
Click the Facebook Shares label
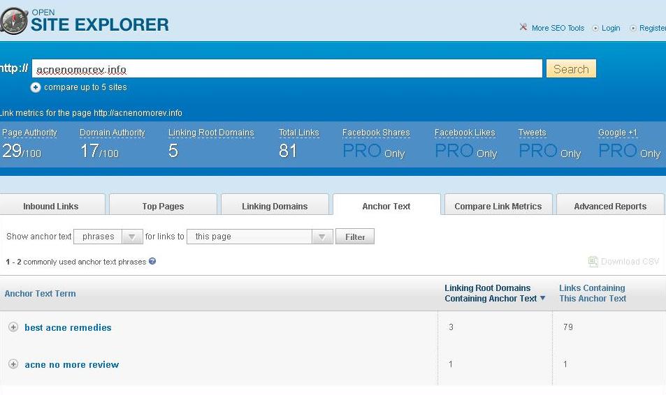[x=376, y=133]
